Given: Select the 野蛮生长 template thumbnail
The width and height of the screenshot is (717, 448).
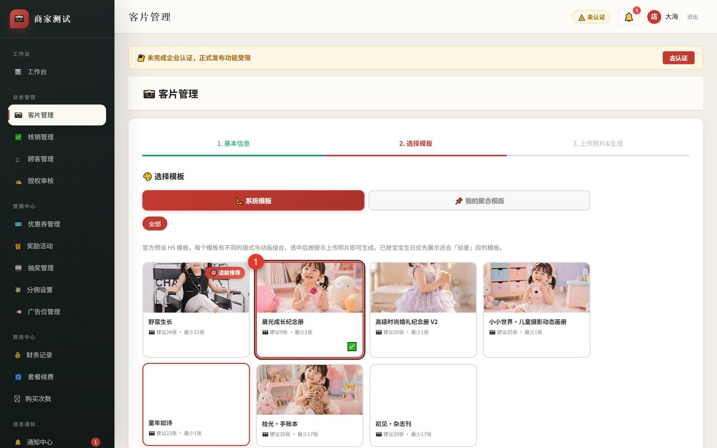Looking at the screenshot, I should click(196, 288).
